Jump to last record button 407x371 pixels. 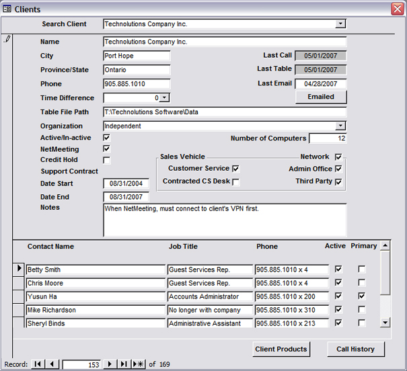[124, 364]
